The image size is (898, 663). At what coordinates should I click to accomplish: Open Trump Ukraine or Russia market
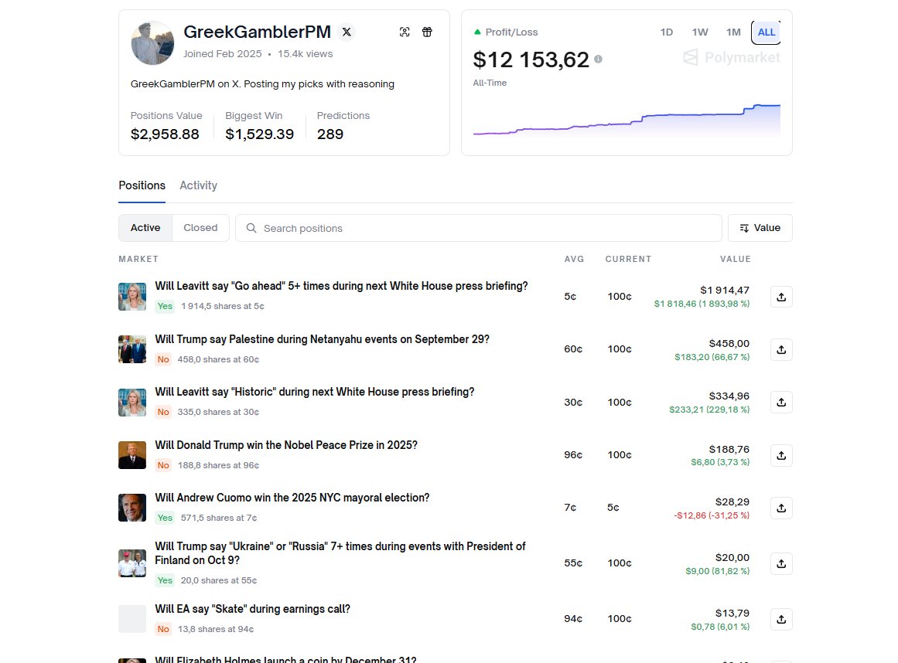(x=340, y=552)
